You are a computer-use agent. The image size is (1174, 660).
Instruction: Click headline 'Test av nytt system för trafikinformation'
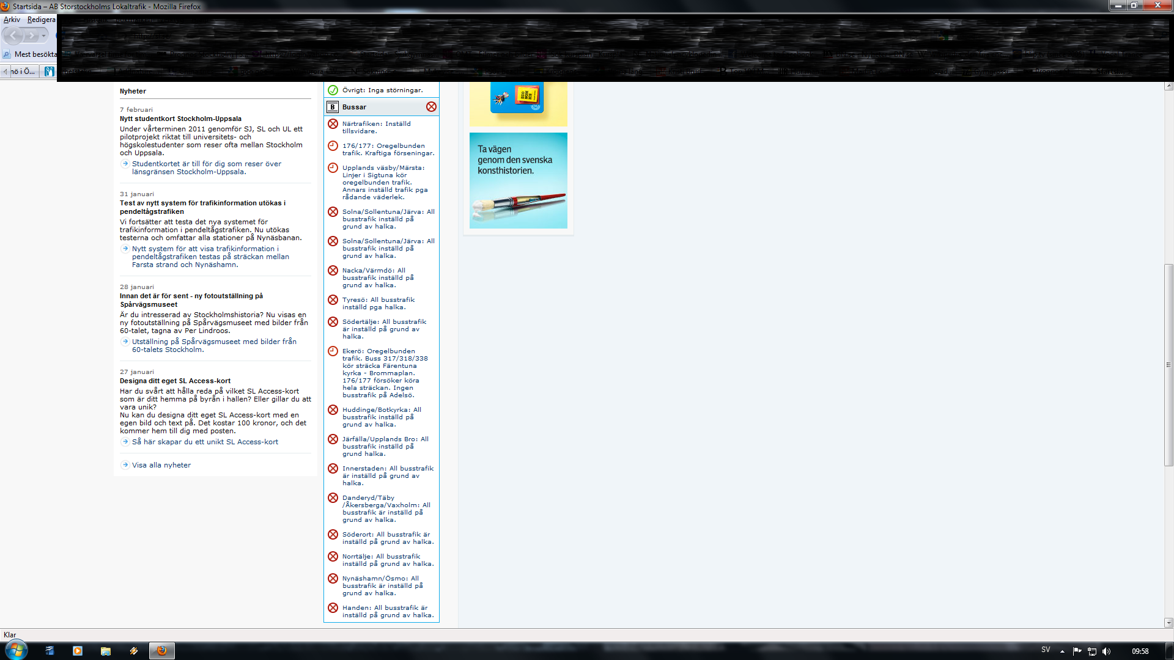tap(202, 208)
